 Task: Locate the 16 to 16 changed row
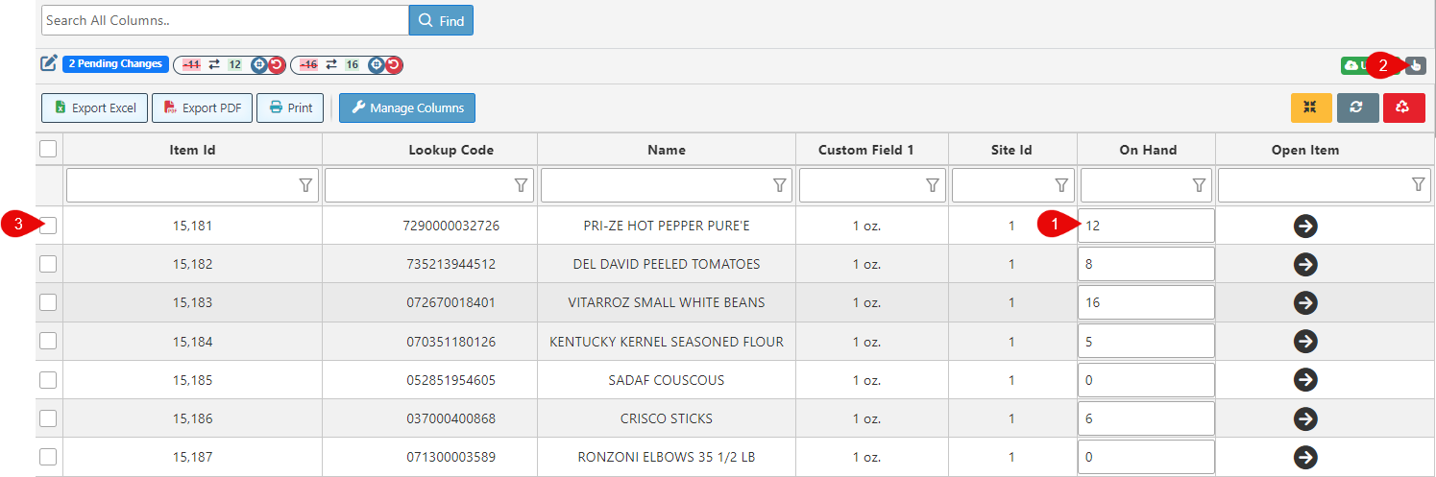(x=377, y=64)
